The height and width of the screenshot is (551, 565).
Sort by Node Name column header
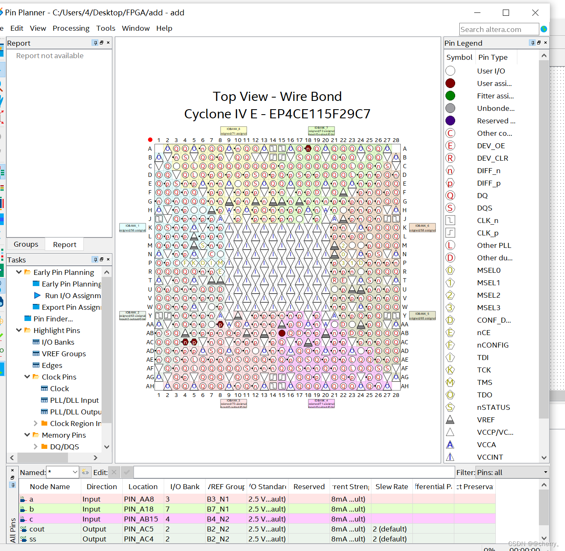tap(50, 487)
